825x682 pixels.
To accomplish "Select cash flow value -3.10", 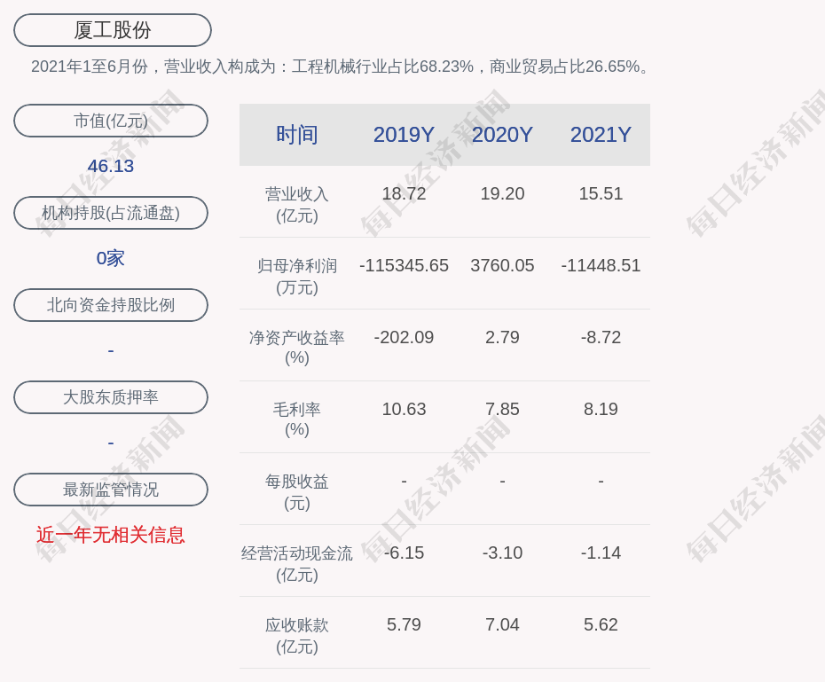I will (502, 553).
